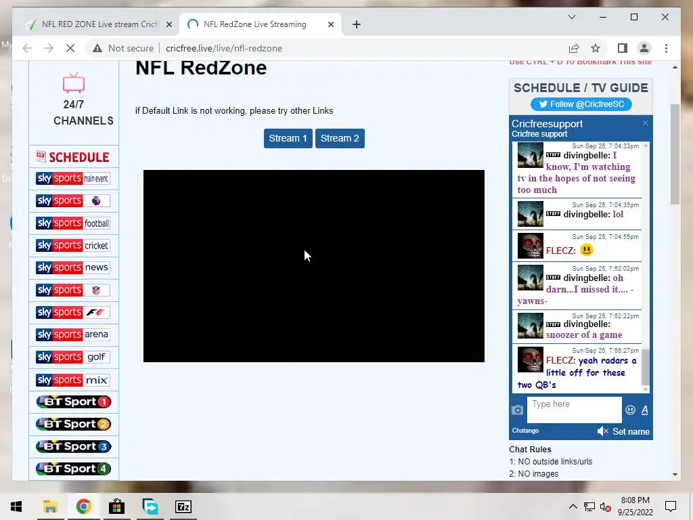Open the Sky Sports Golf channel
Screen dimensions: 693x520
pos(73,357)
